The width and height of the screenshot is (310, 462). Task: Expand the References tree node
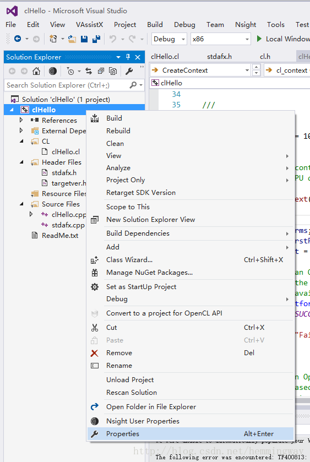coord(21,120)
